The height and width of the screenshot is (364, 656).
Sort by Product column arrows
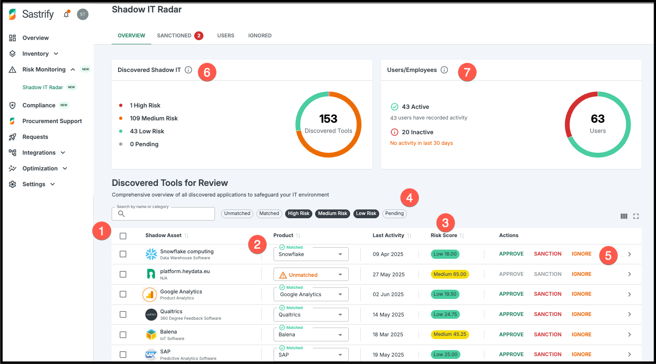pyautogui.click(x=298, y=236)
